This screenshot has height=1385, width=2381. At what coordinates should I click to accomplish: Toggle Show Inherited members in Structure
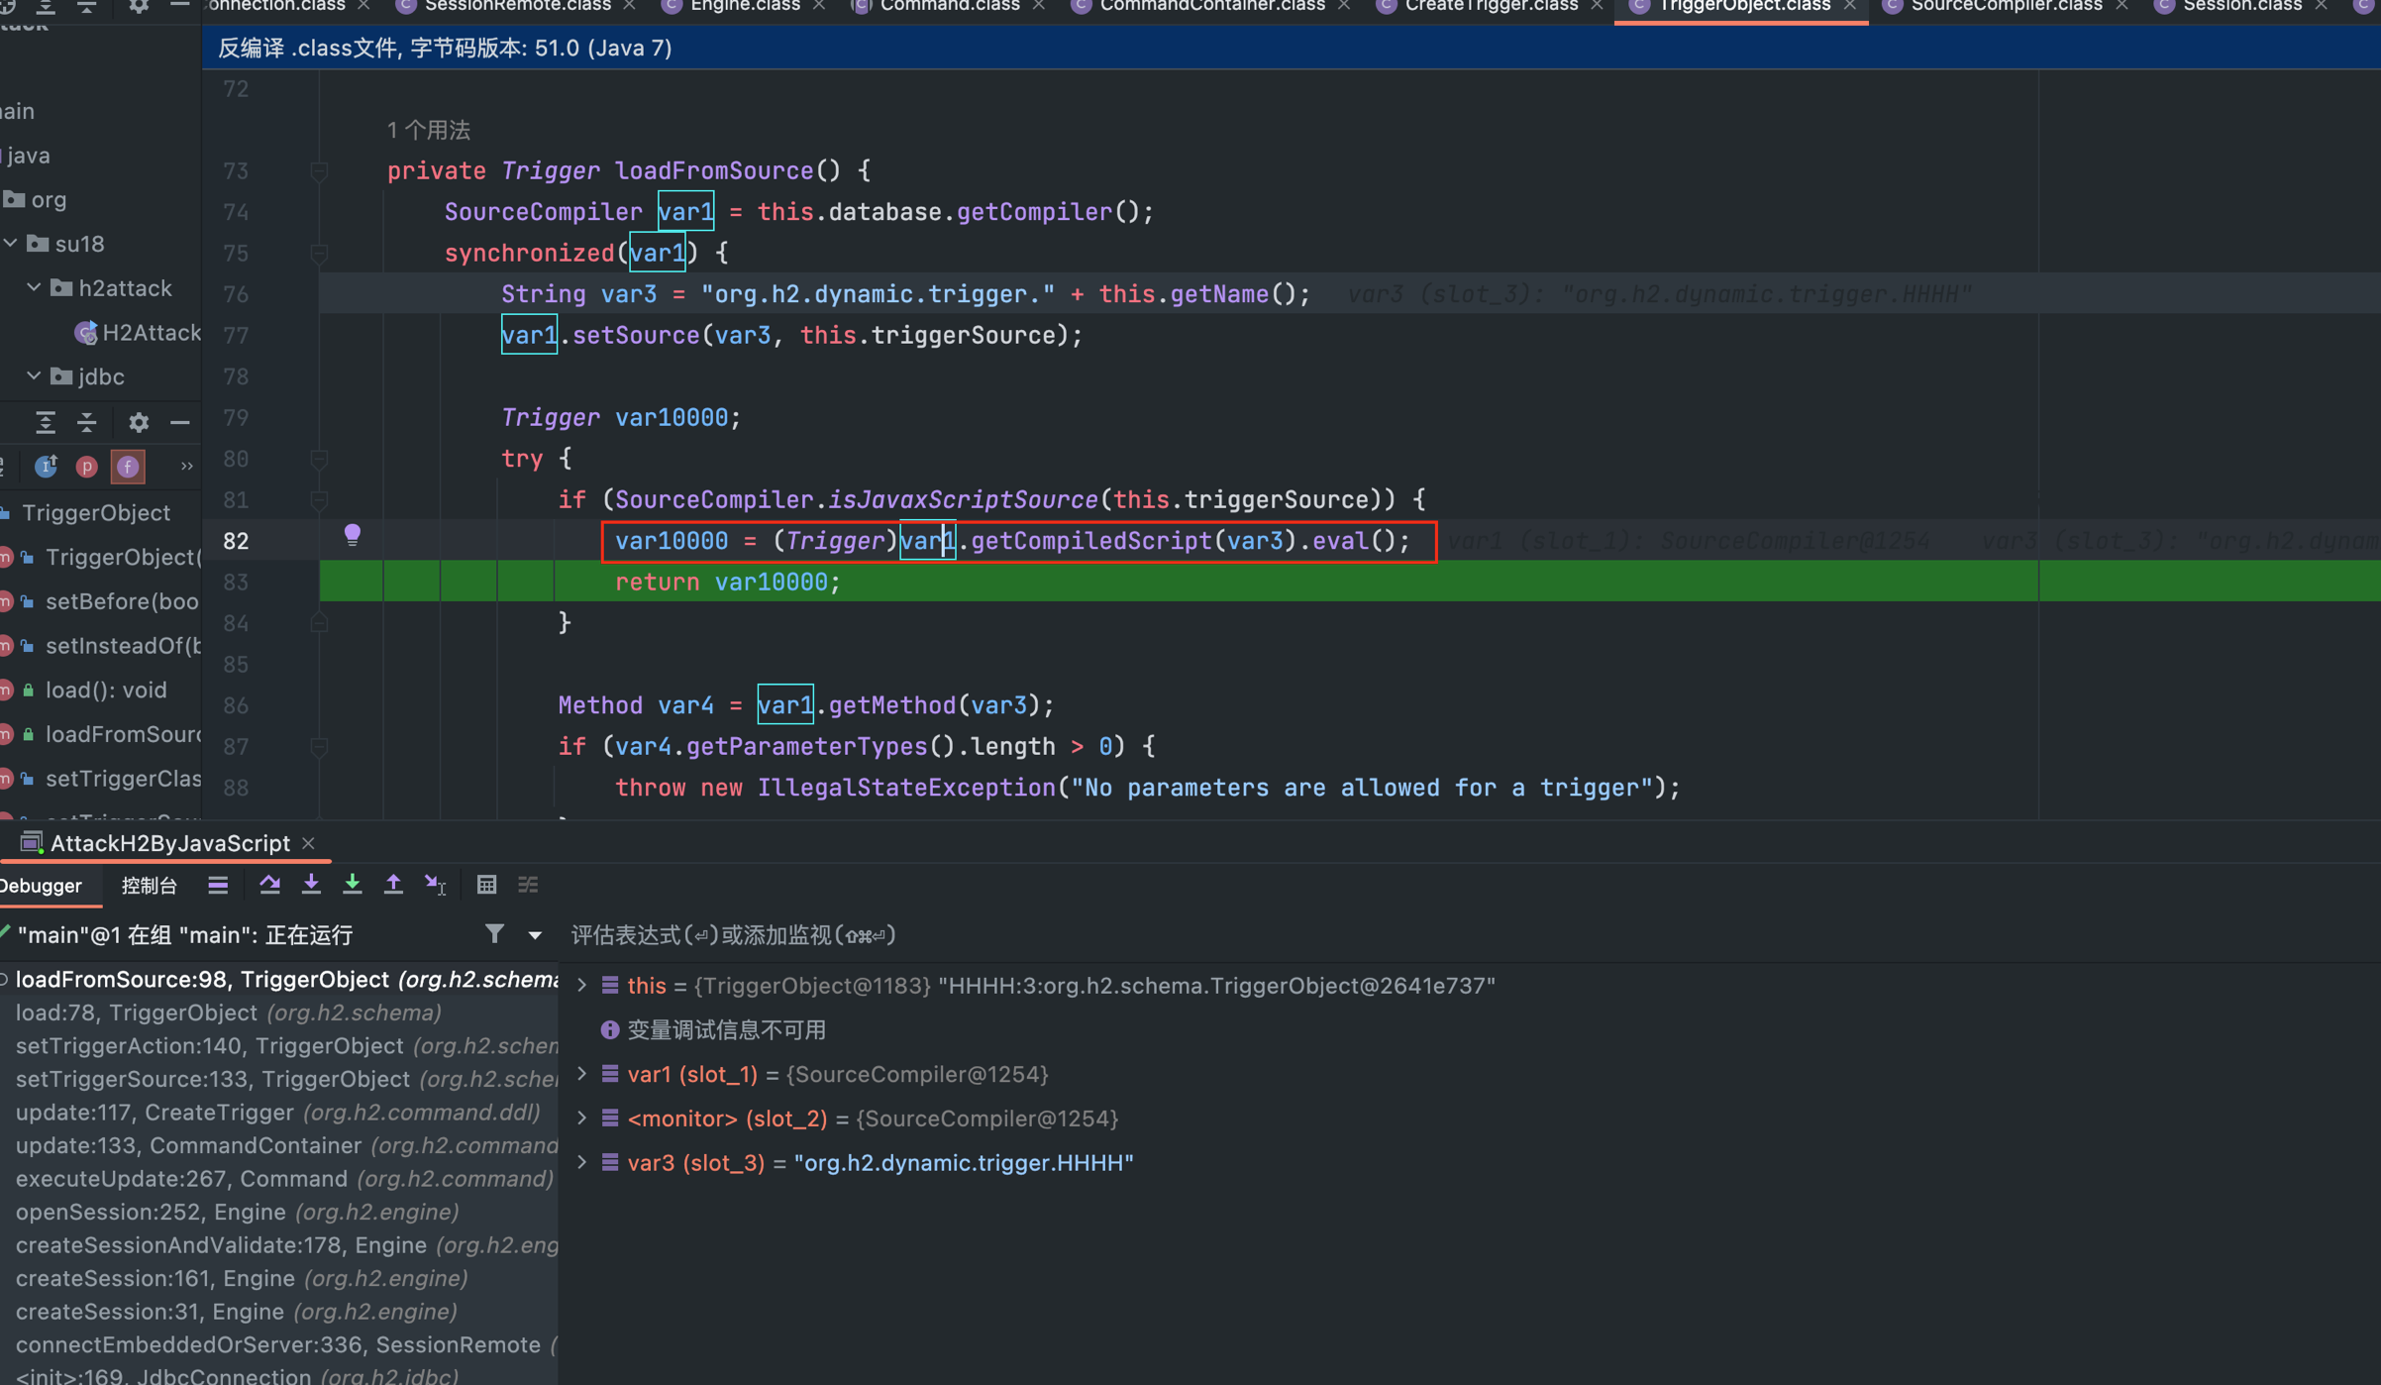point(46,467)
